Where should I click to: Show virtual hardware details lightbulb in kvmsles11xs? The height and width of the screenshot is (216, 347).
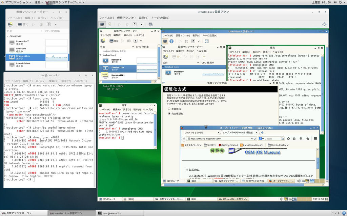(x=109, y=24)
